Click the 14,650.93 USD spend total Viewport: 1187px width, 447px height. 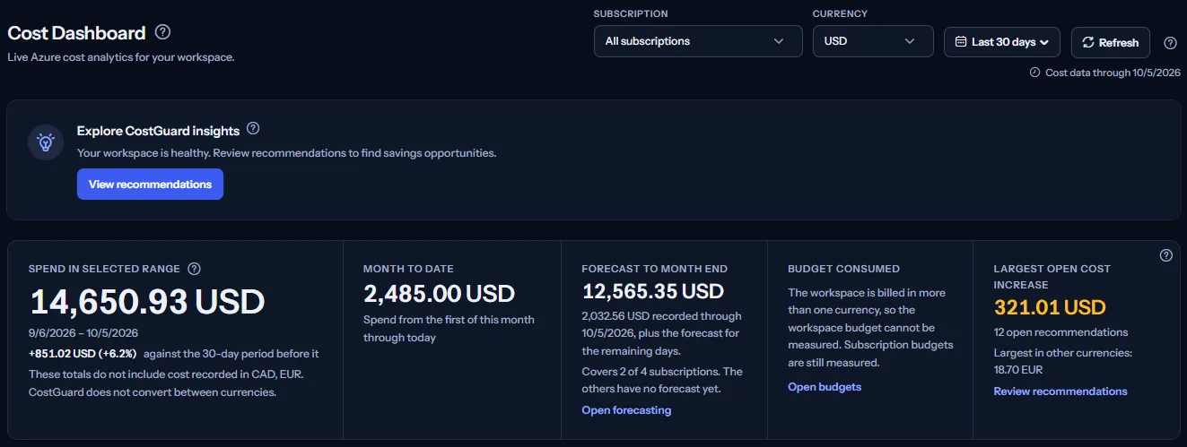tap(147, 302)
